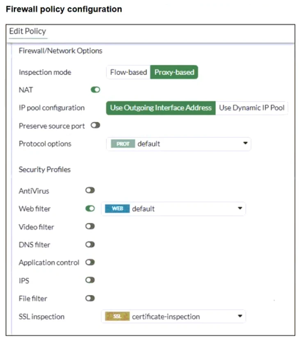The width and height of the screenshot is (301, 341).
Task: Select Proxy-based inspection mode
Action: coord(174,72)
